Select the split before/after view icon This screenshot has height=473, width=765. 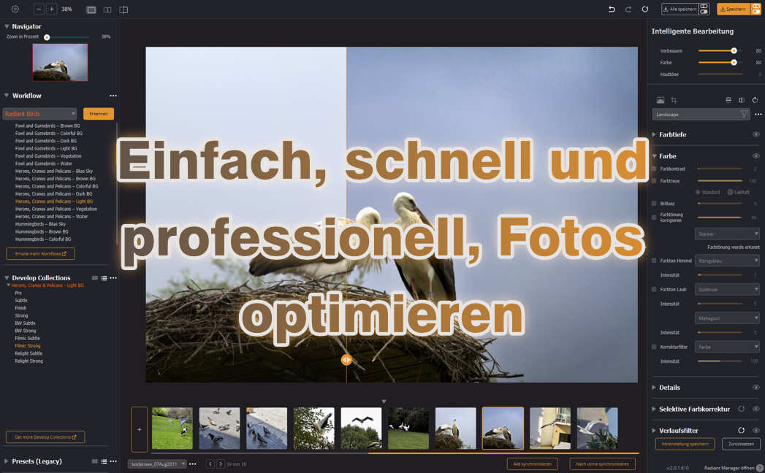123,9
